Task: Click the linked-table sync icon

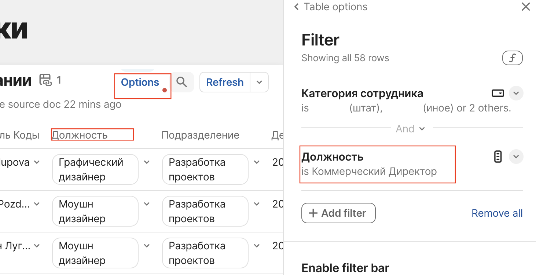Action: coord(46,80)
